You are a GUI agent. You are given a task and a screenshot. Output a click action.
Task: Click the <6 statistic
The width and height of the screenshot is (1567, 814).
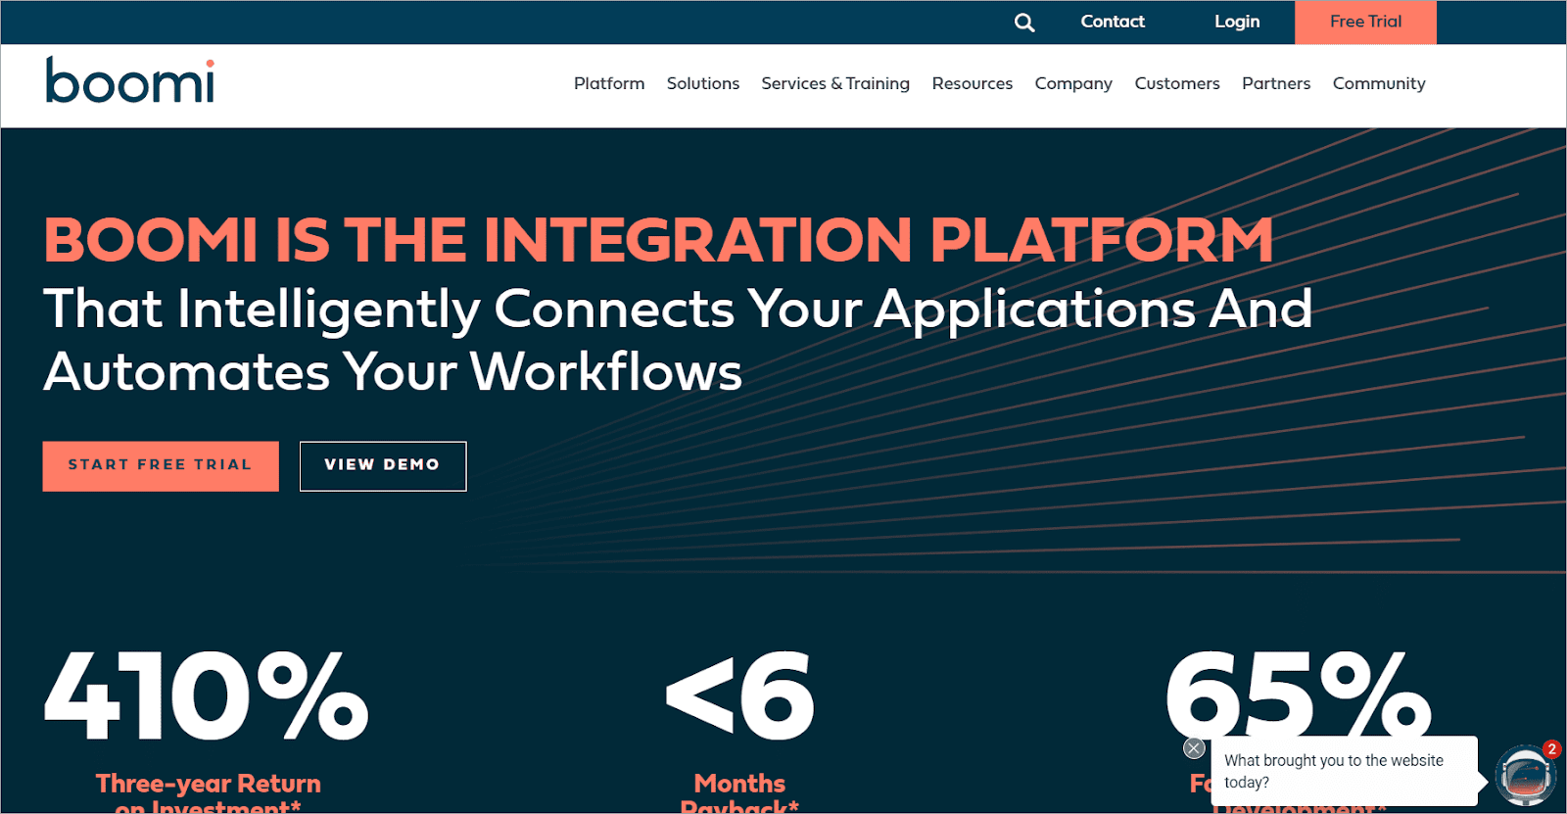click(x=739, y=695)
